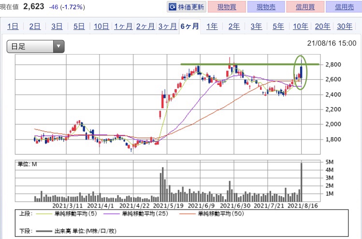Switch to the 1日 period tab
This screenshot has width=362, height=239.
pos(13,26)
